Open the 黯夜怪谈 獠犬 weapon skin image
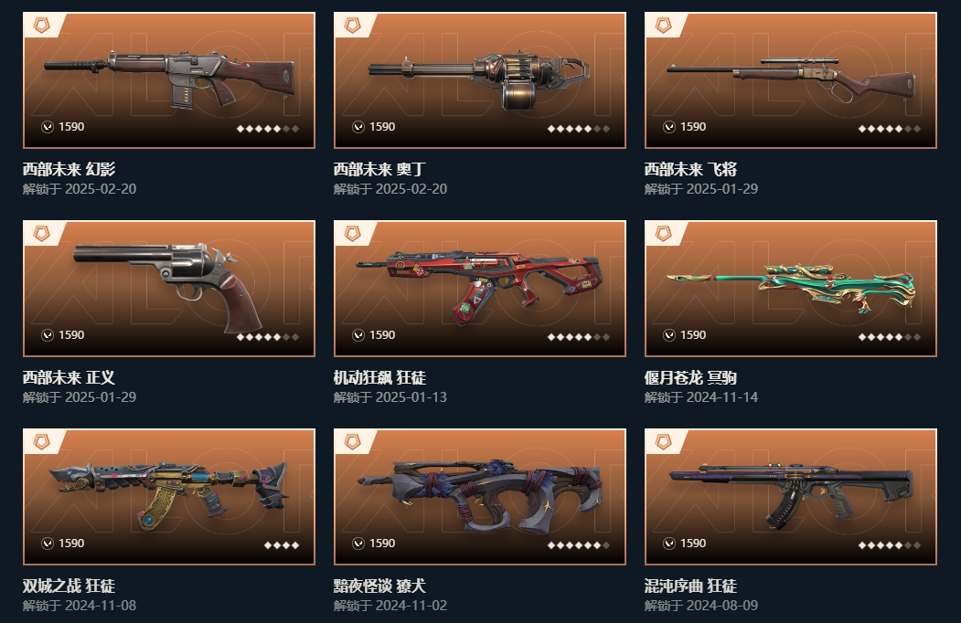 [480, 497]
